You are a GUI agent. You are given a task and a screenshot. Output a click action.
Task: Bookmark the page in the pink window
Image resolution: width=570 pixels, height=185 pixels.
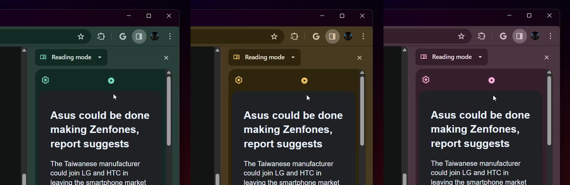click(x=461, y=36)
